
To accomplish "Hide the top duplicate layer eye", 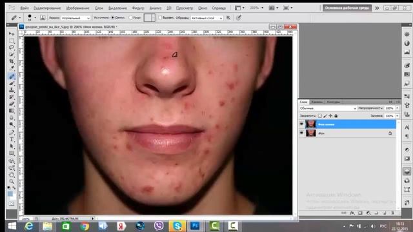I will (301, 124).
